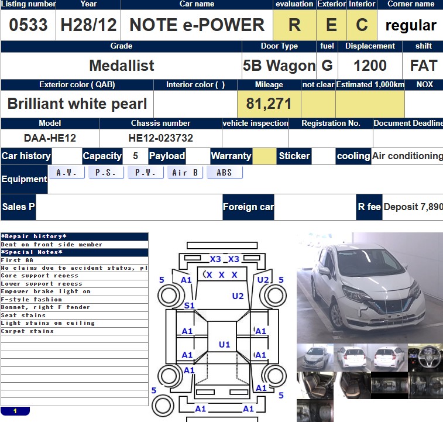Click the Special Notes header
Viewport: 443px width, 422px height.
(x=74, y=252)
